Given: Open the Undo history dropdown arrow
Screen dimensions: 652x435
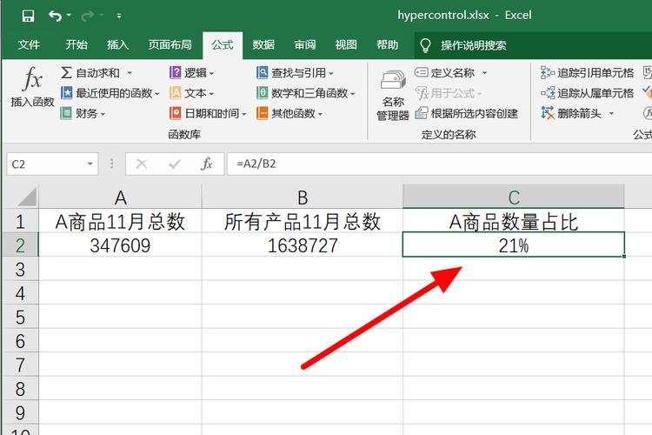Looking at the screenshot, I should (69, 16).
